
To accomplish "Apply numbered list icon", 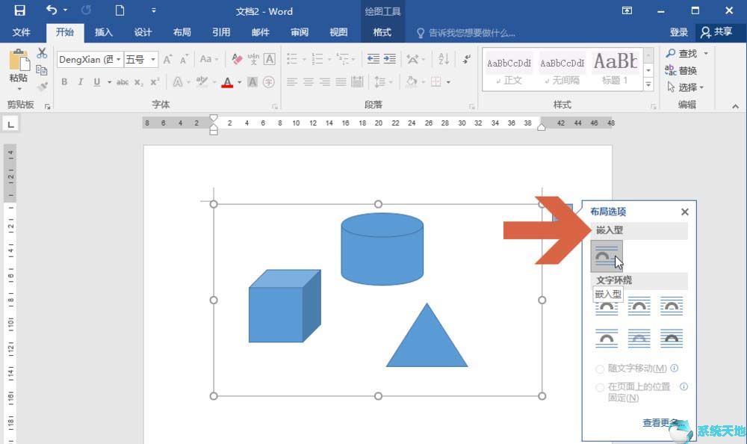I will [x=317, y=59].
